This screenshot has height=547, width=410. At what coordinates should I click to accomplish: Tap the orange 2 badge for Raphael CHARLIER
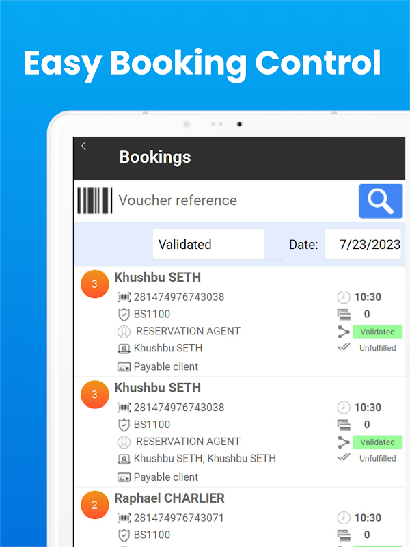pos(94,505)
